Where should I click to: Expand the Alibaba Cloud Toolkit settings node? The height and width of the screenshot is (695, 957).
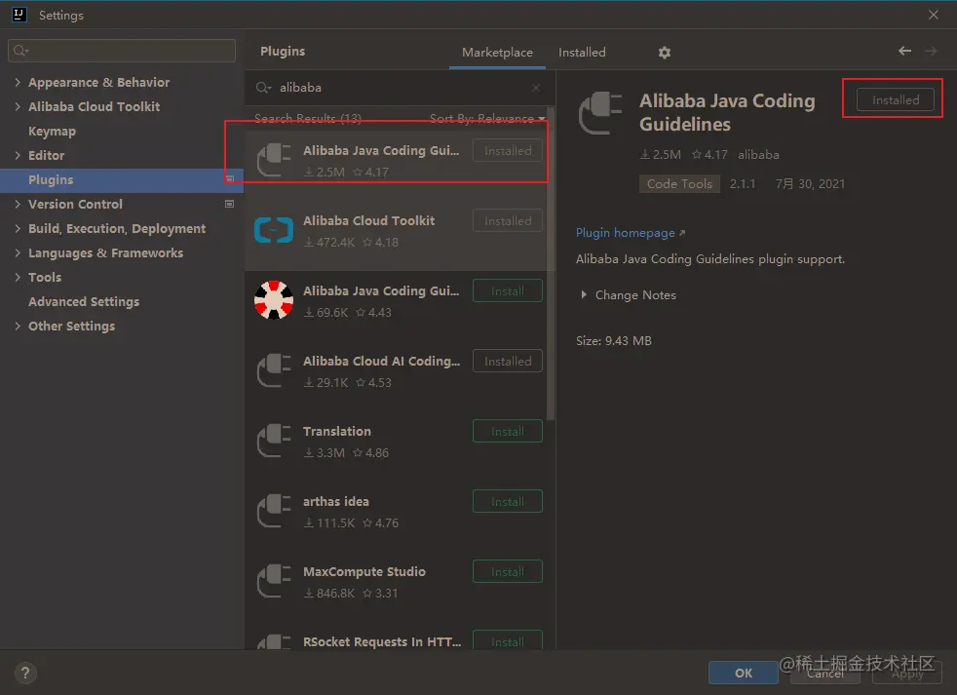coord(18,106)
